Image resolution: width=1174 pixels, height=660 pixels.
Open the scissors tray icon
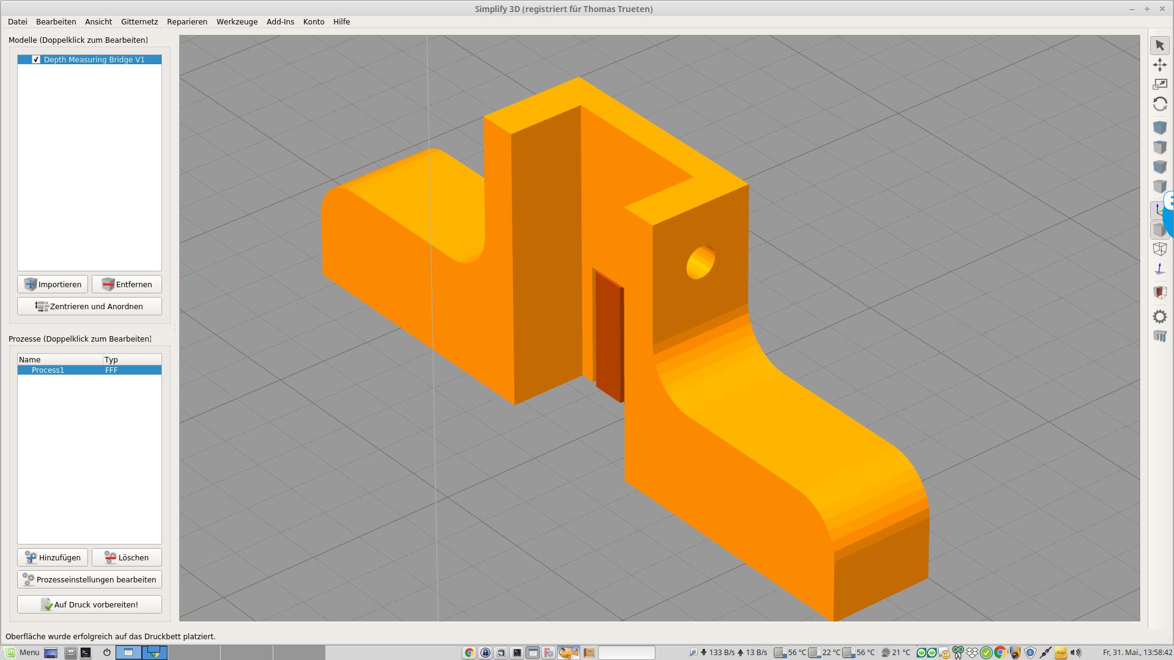[x=958, y=653]
